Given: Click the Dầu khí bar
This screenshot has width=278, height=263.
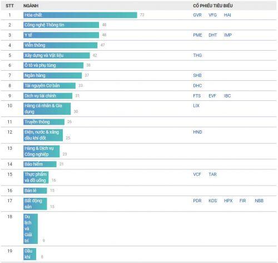Looking at the screenshot, I should pos(30,254).
